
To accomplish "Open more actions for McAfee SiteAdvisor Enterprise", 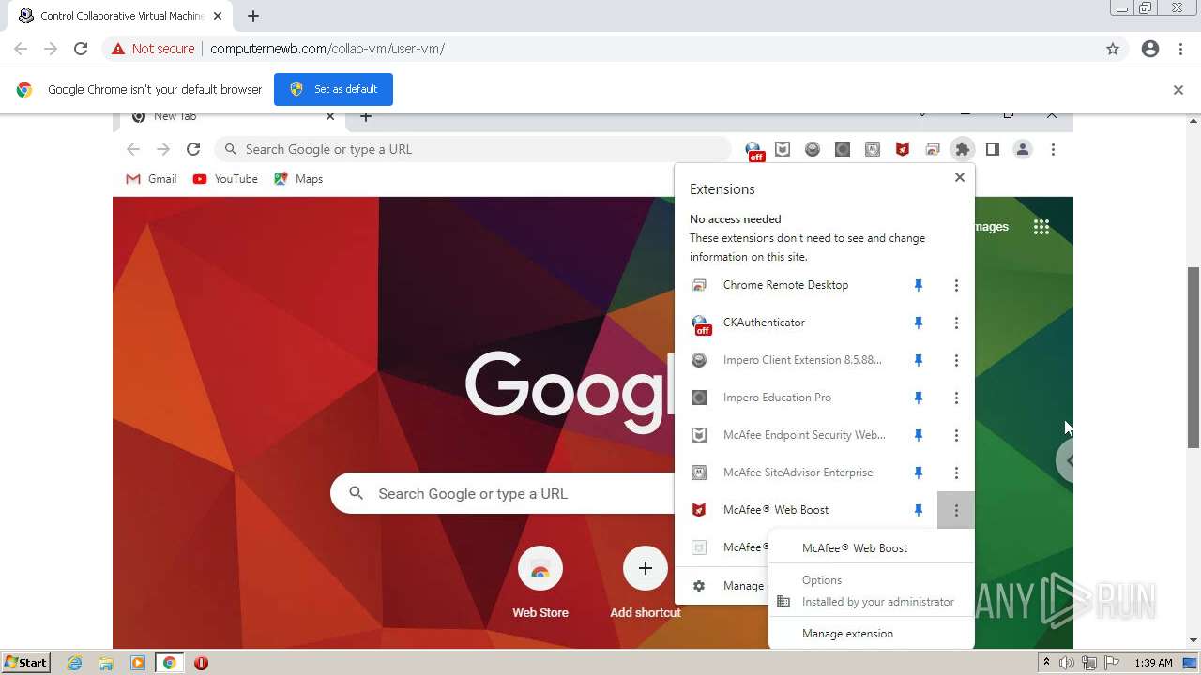I will (956, 472).
